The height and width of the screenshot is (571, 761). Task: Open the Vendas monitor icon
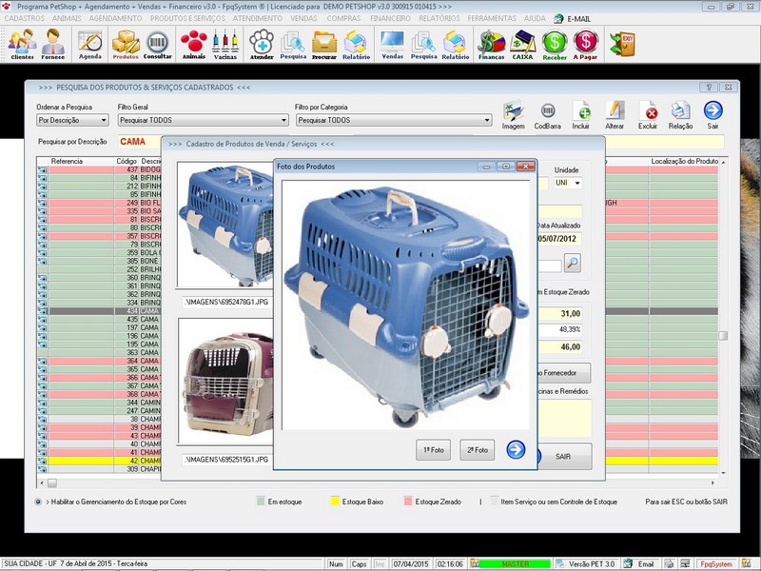[393, 45]
